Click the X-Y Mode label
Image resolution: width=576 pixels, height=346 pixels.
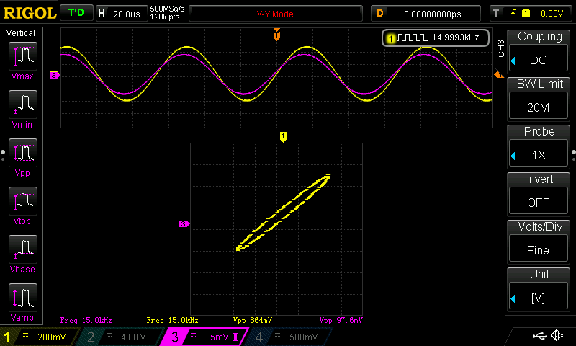pos(275,14)
